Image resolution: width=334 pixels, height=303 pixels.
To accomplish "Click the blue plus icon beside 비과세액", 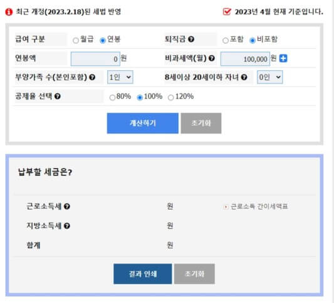I will coord(283,58).
